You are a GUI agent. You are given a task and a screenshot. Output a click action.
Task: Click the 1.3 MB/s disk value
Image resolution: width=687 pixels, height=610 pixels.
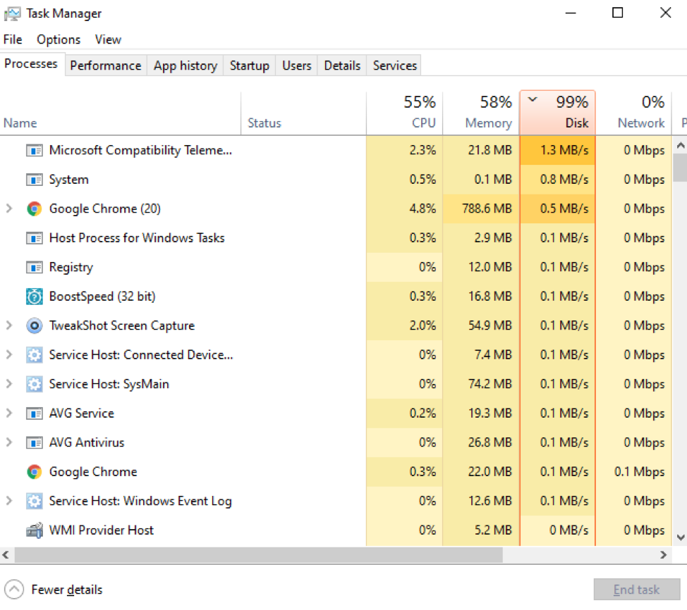(x=564, y=151)
